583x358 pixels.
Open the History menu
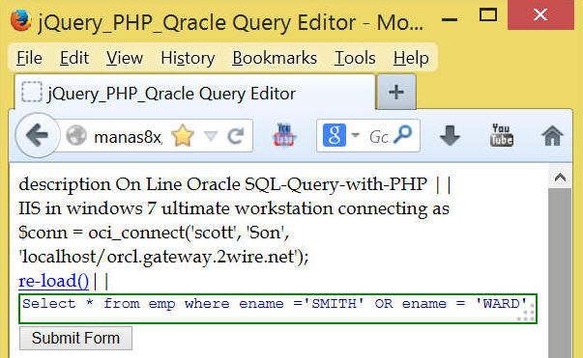tap(188, 58)
